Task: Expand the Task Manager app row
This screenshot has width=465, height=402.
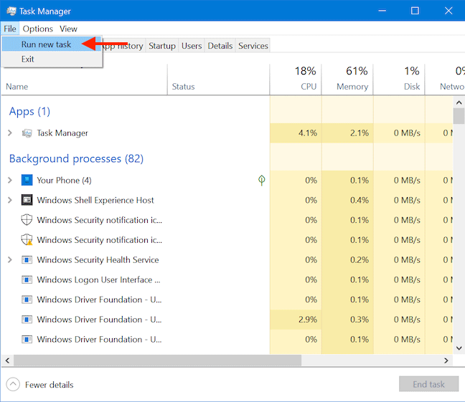Action: click(x=10, y=133)
